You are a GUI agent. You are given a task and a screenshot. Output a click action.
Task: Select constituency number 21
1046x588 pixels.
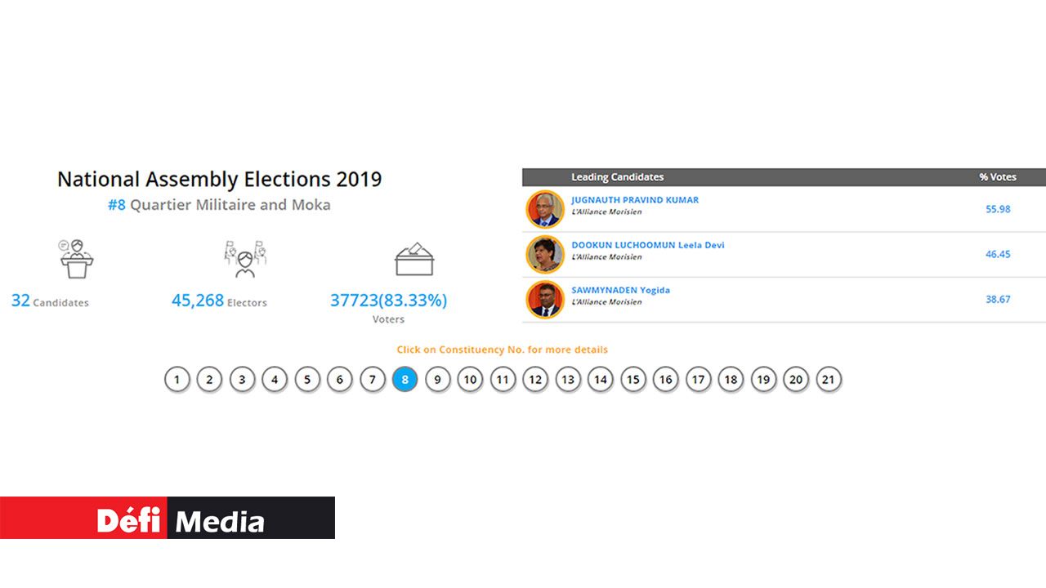[829, 380]
